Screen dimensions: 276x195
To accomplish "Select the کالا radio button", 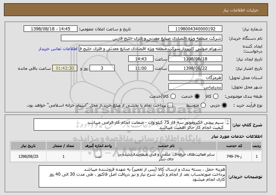I will [216, 96].
